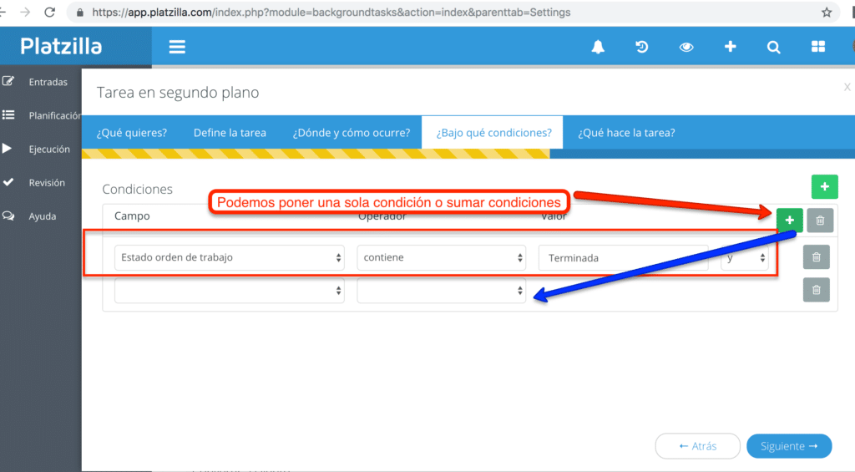
Task: Open the 'y' logical connector dropdown
Action: [x=745, y=258]
